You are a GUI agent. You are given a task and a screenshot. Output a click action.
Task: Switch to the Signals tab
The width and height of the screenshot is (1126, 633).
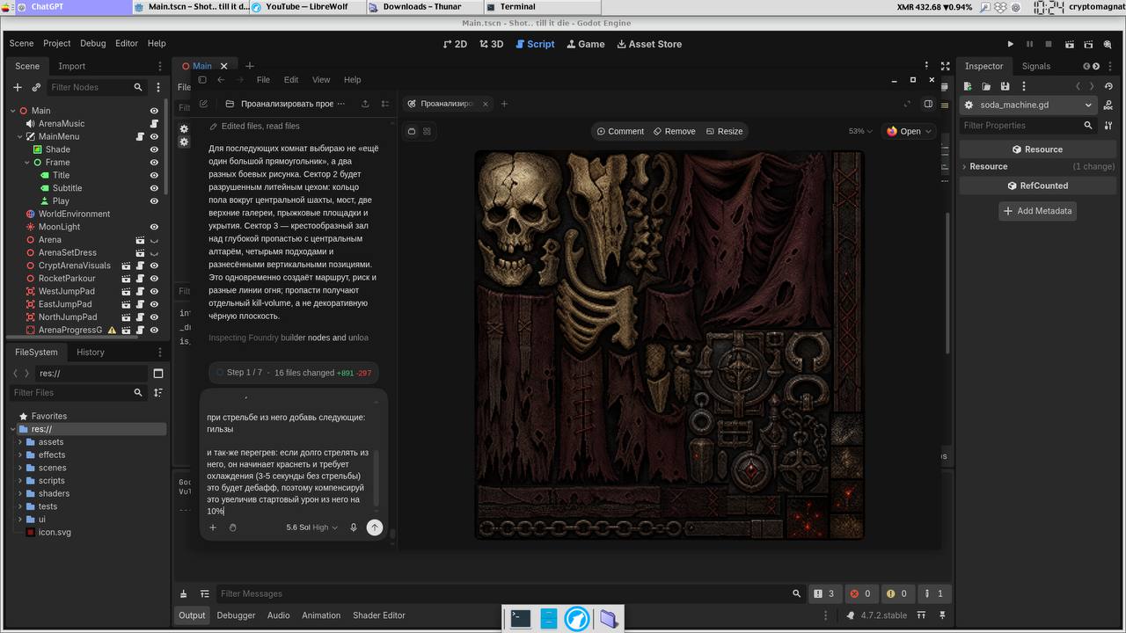coord(1035,66)
